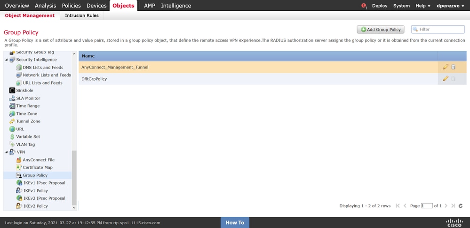
Task: Click the How To button
Action: 235,222
